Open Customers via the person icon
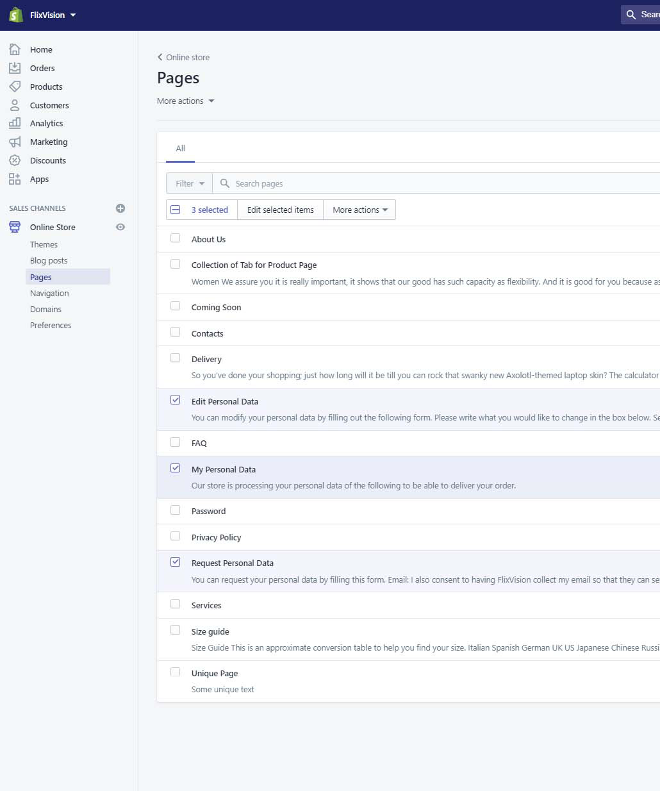This screenshot has height=791, width=660. point(15,105)
